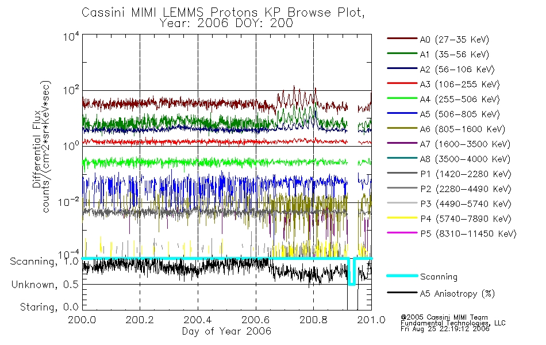
Task: Click the 10^-2 y-axis tick label
Action: tap(68, 202)
